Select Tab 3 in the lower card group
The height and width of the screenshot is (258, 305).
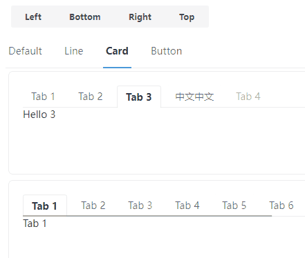tap(140, 206)
